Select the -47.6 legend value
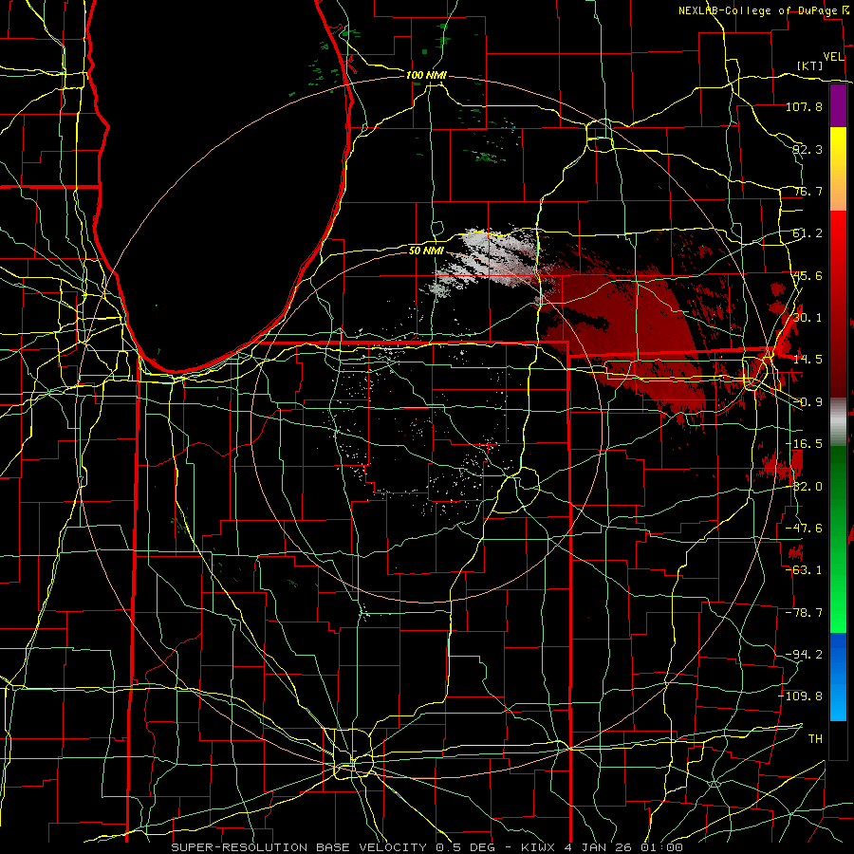 tap(804, 529)
